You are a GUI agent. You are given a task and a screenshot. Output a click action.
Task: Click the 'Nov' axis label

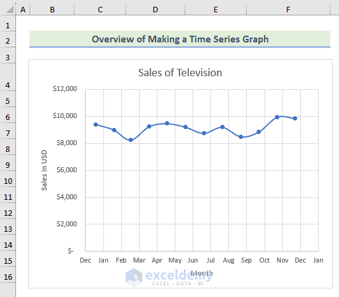click(282, 260)
